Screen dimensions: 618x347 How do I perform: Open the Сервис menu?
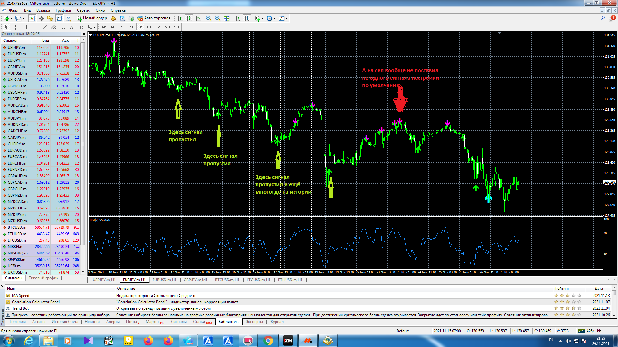[83, 10]
